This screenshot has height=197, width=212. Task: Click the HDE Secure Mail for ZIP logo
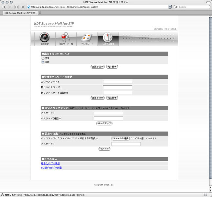tap(54, 24)
